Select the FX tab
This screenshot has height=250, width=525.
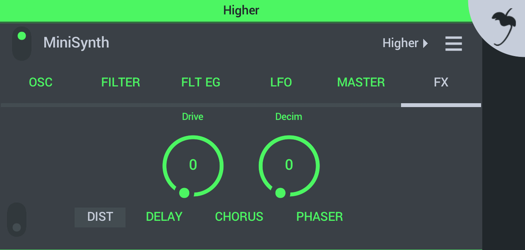(x=441, y=83)
